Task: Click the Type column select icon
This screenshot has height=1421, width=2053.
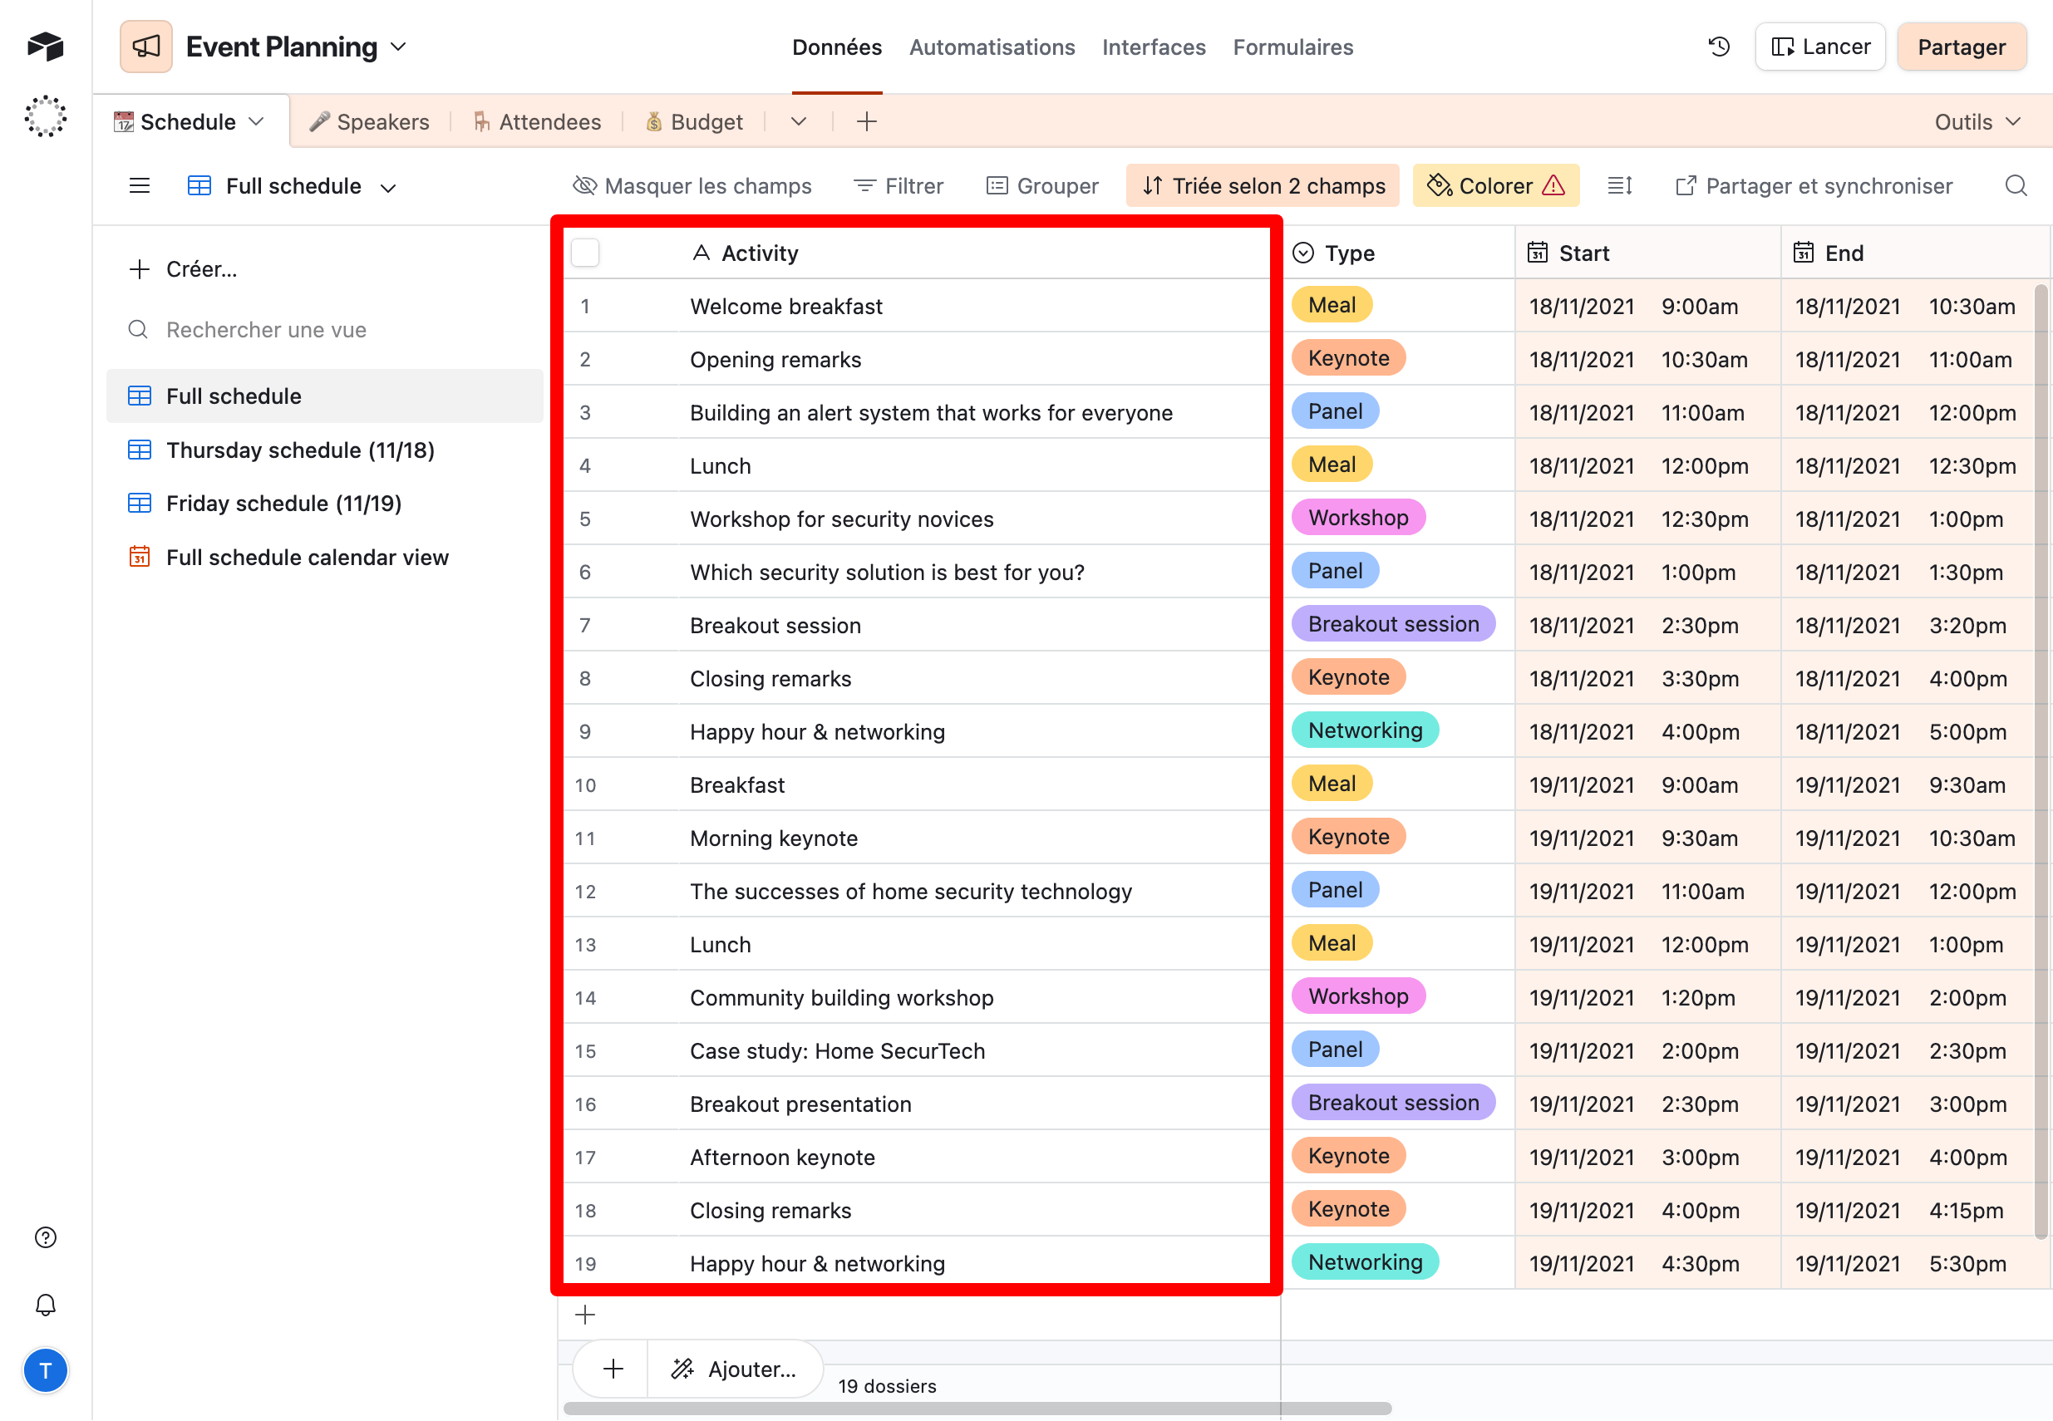Action: [1303, 253]
